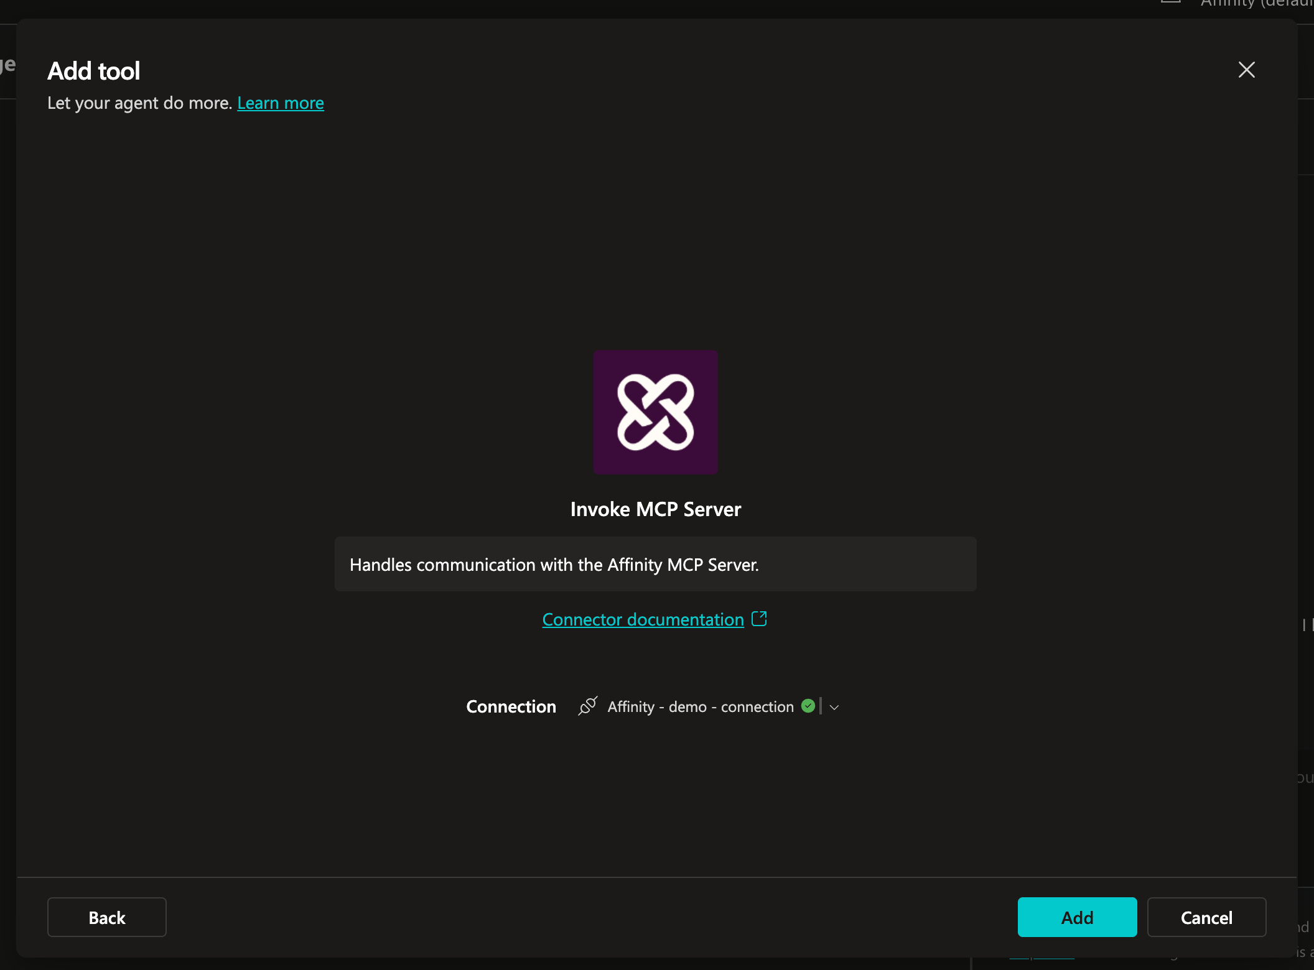Click the external link icon beside Connector documentation
1314x970 pixels.
(x=759, y=619)
